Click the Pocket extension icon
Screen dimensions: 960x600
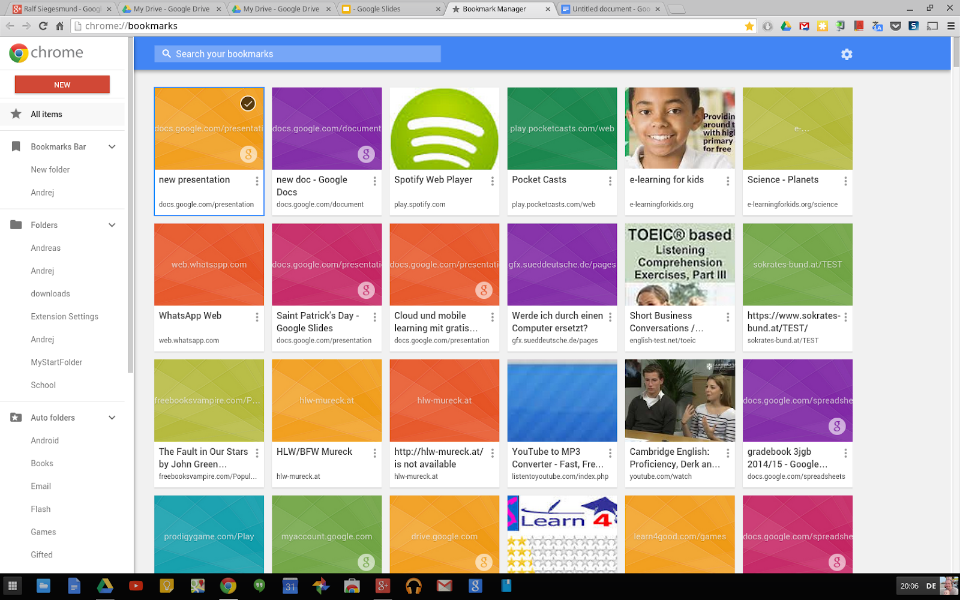pos(895,26)
